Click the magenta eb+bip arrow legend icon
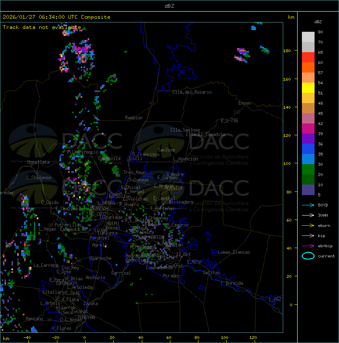The height and width of the screenshot is (343, 339). point(308,246)
